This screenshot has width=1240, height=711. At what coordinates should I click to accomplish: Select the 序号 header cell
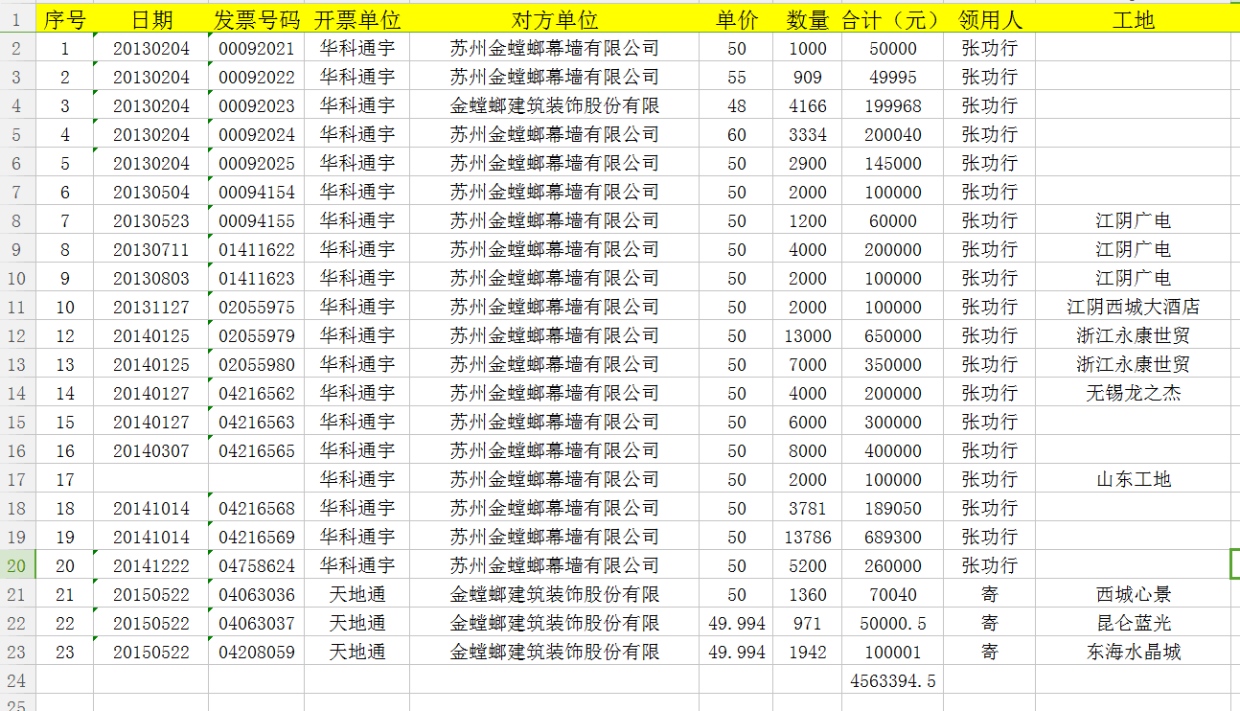pos(64,19)
